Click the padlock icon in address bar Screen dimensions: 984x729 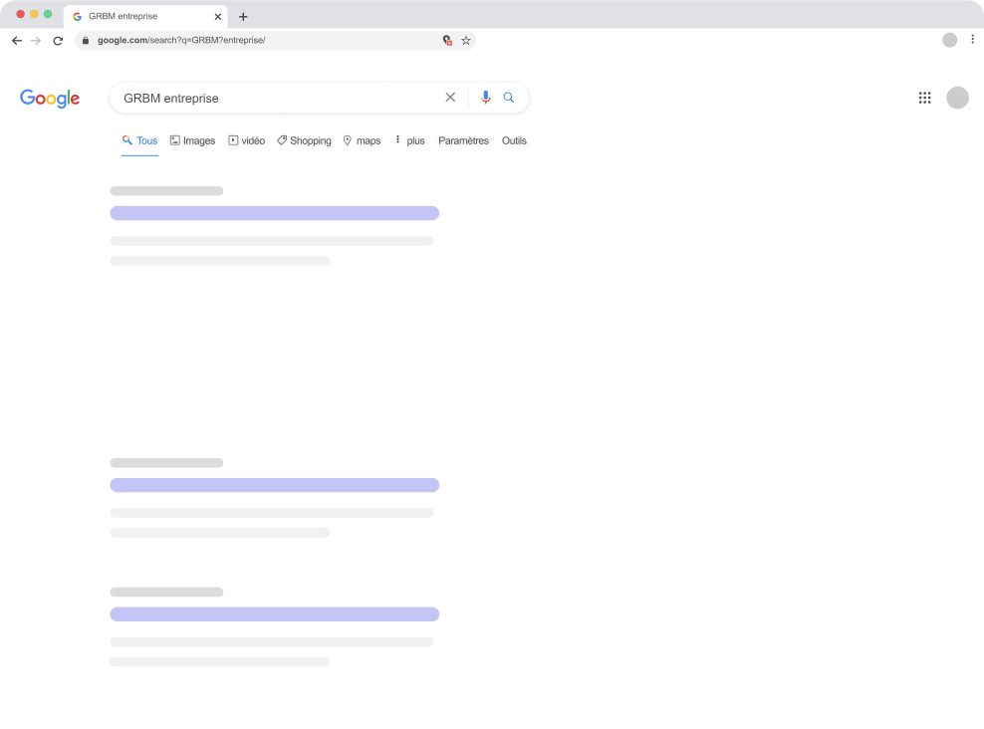[86, 40]
